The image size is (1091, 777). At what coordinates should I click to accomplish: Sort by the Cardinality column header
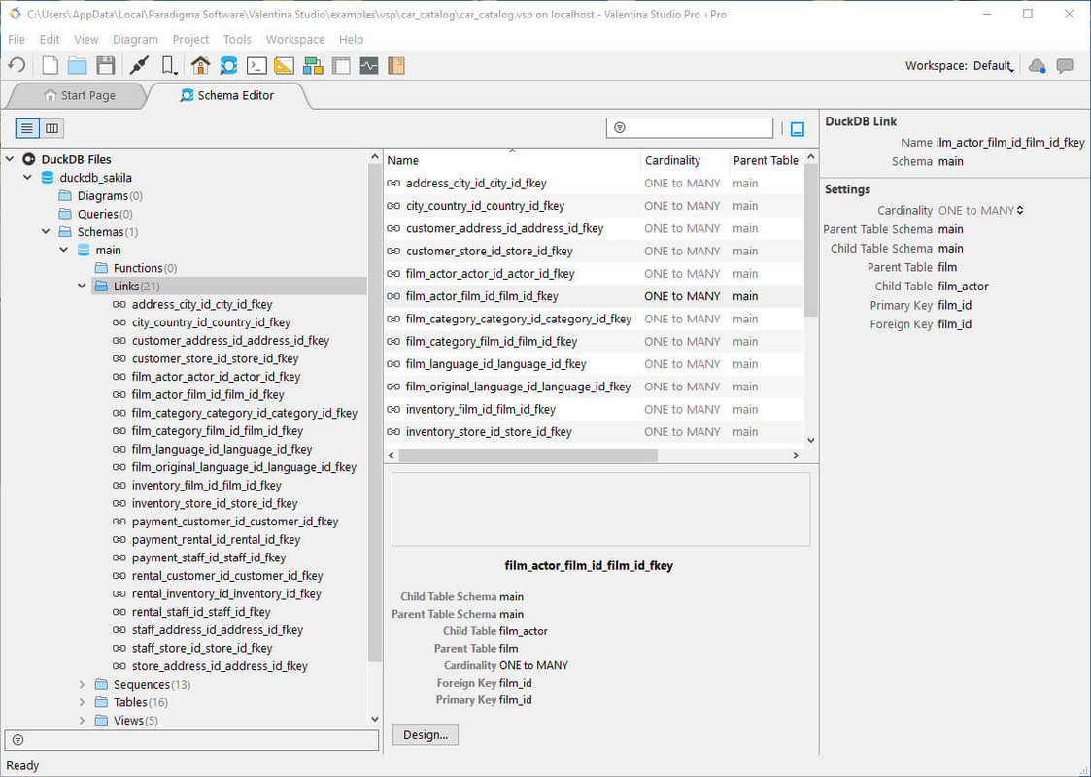pyautogui.click(x=684, y=160)
